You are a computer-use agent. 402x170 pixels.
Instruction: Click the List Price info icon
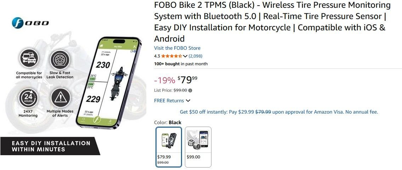click(x=190, y=90)
